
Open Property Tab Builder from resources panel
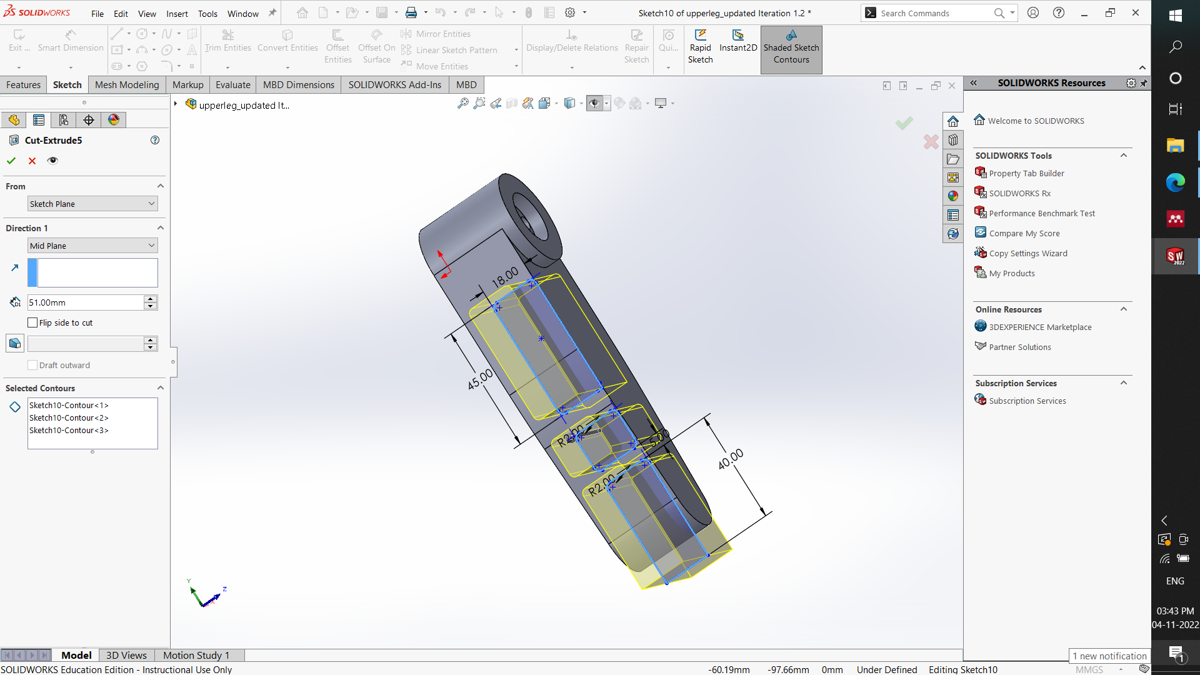pyautogui.click(x=1026, y=173)
